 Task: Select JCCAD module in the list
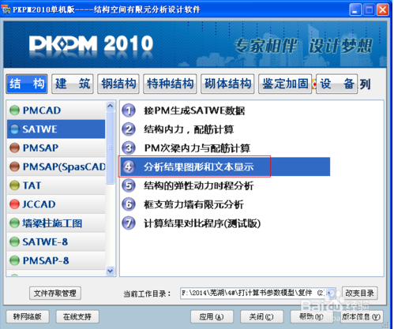(56, 204)
